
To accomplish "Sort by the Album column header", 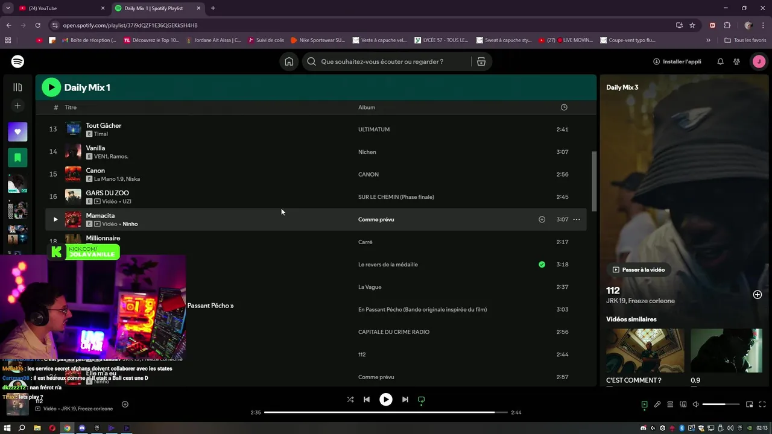I will coord(367,107).
